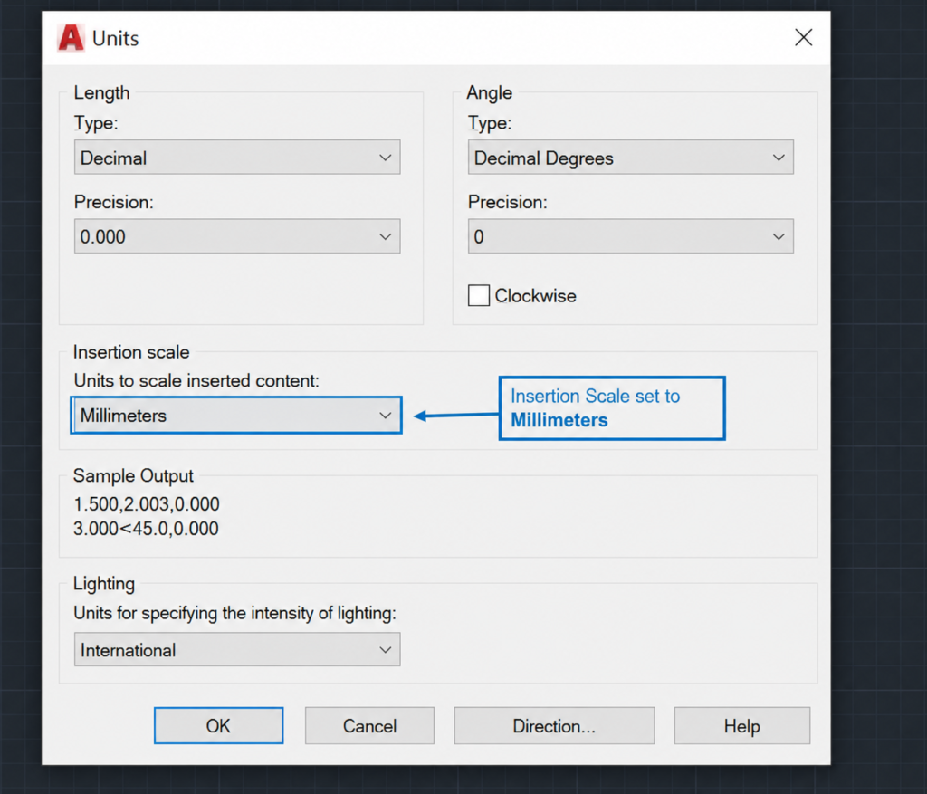Enable the Clockwise checkbox
Screen dimensions: 927x794
(x=478, y=295)
